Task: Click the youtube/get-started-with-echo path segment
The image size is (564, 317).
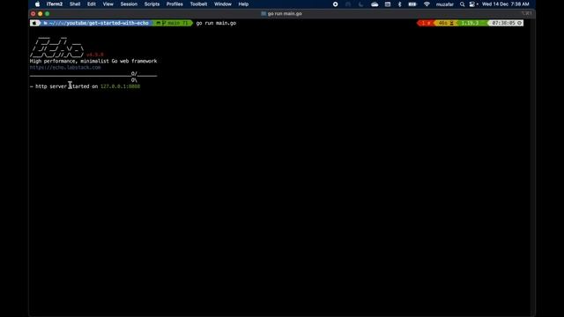Action: [x=108, y=23]
